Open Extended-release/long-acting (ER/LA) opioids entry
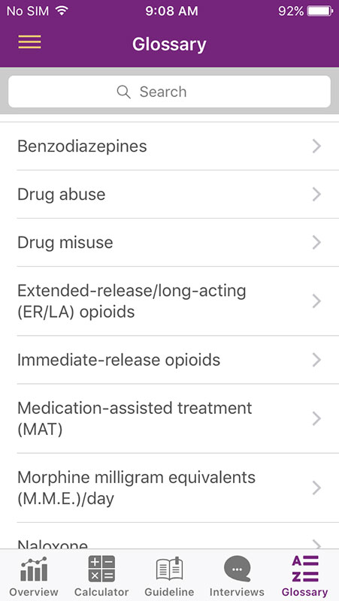The height and width of the screenshot is (601, 339). [170, 301]
